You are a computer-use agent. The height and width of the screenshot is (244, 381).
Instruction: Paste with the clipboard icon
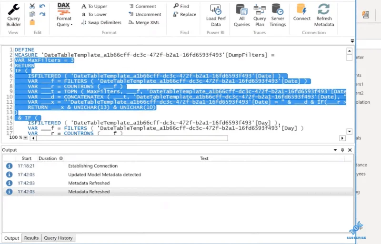click(x=32, y=22)
